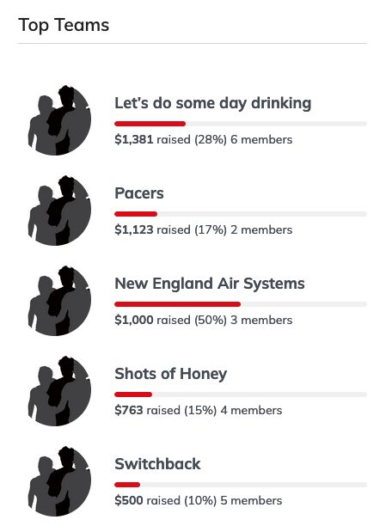
Task: Click the $1,123 raised 2 members text
Action: (x=204, y=229)
